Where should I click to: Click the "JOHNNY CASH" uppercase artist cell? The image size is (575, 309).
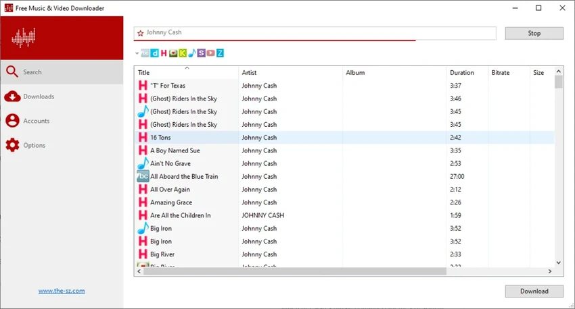[x=263, y=215]
